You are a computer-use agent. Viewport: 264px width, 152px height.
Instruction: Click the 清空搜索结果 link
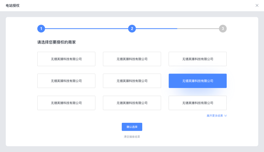[132, 137]
